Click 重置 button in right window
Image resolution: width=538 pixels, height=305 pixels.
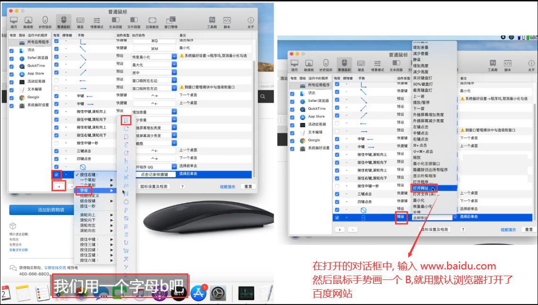pos(529,230)
